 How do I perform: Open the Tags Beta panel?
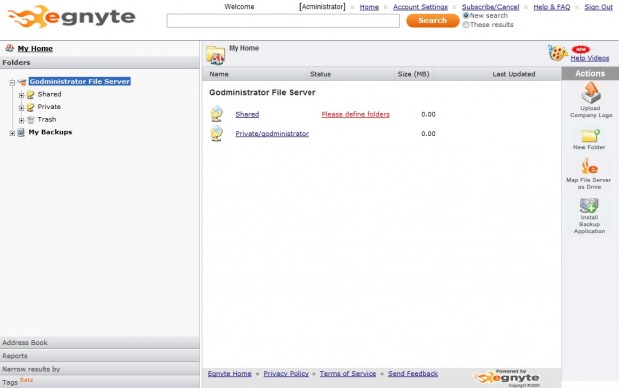(x=100, y=382)
